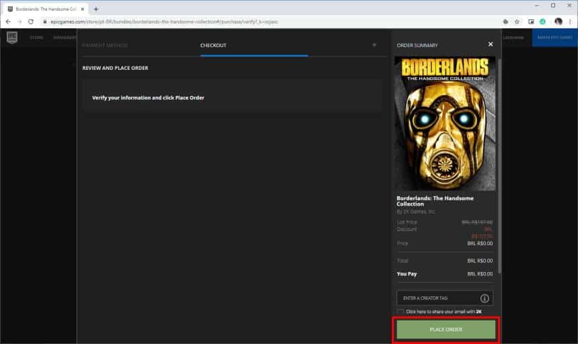
Task: Click the 'Review and Place Order' heading
Action: tap(115, 68)
